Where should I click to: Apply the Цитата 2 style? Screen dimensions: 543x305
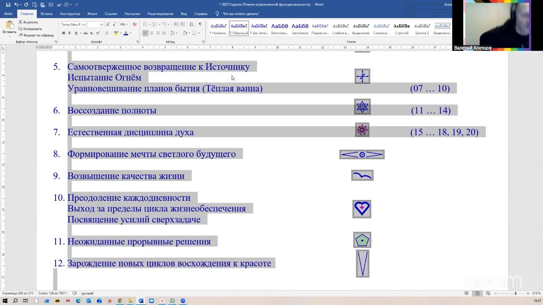point(422,28)
